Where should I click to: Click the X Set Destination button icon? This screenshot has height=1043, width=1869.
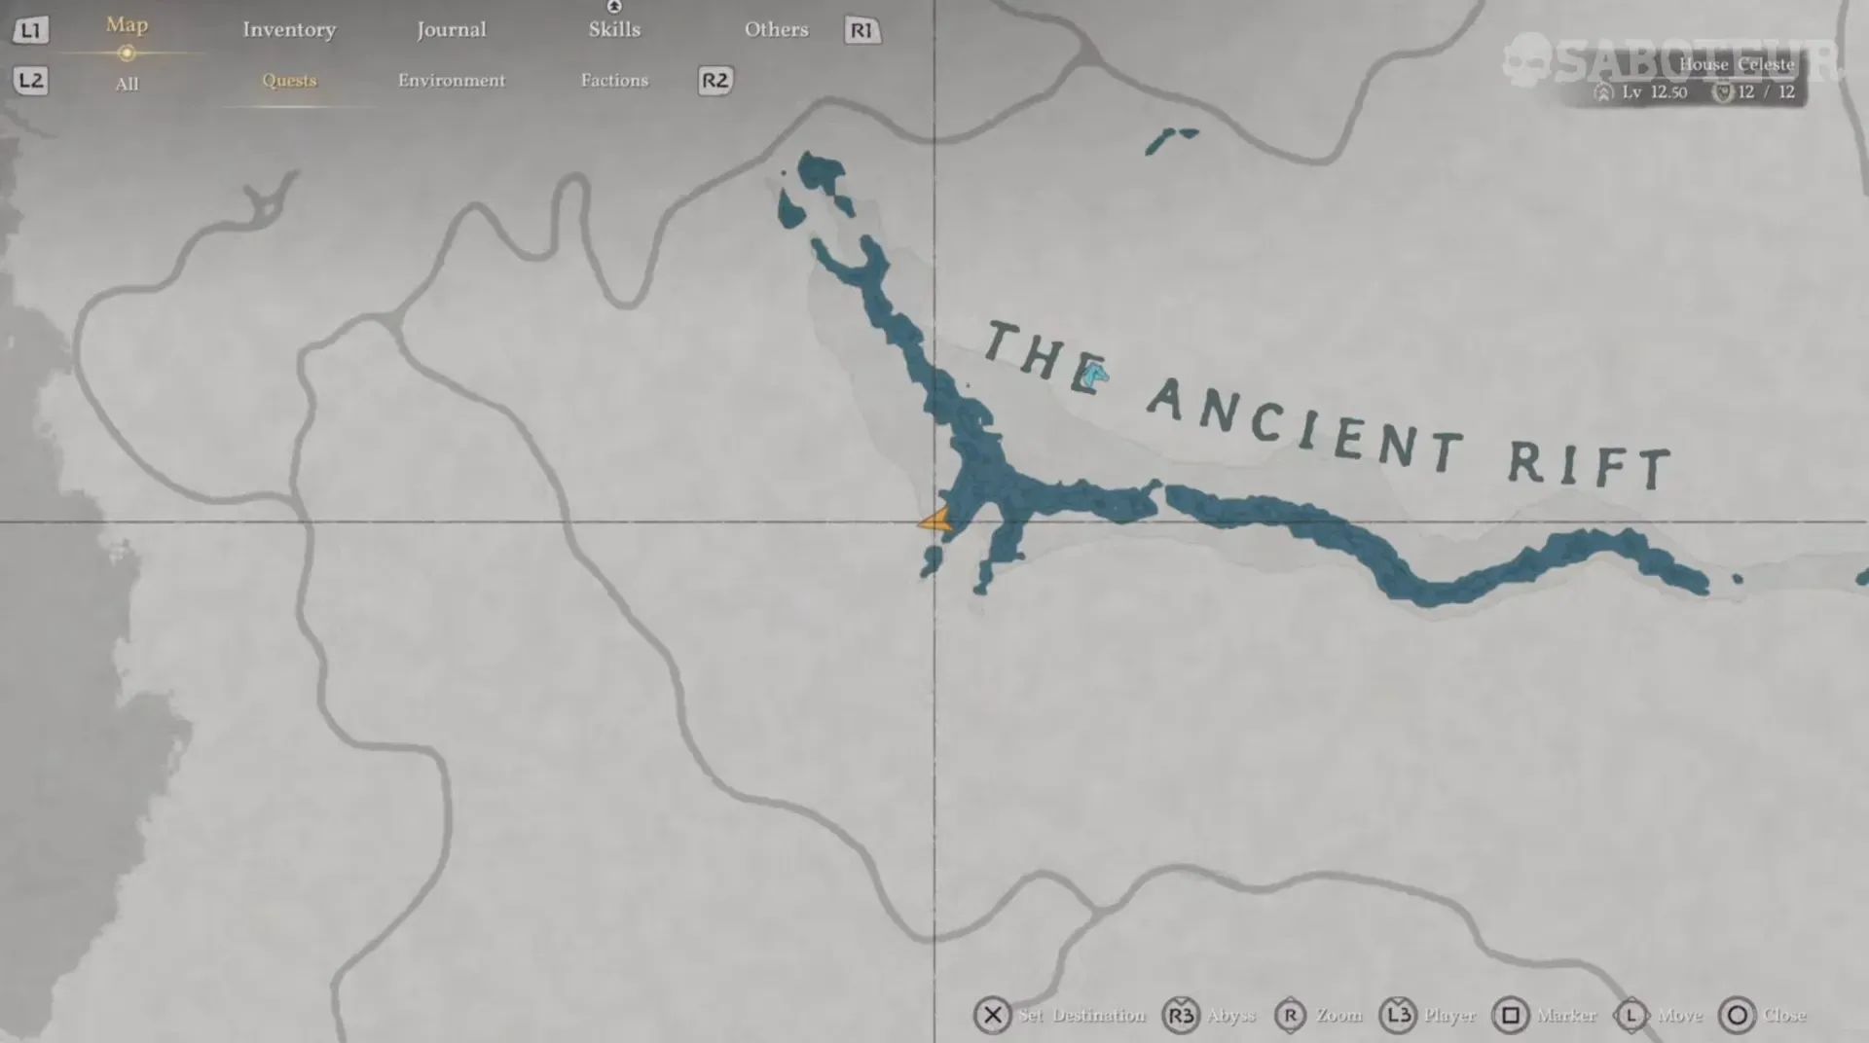pyautogui.click(x=992, y=1016)
